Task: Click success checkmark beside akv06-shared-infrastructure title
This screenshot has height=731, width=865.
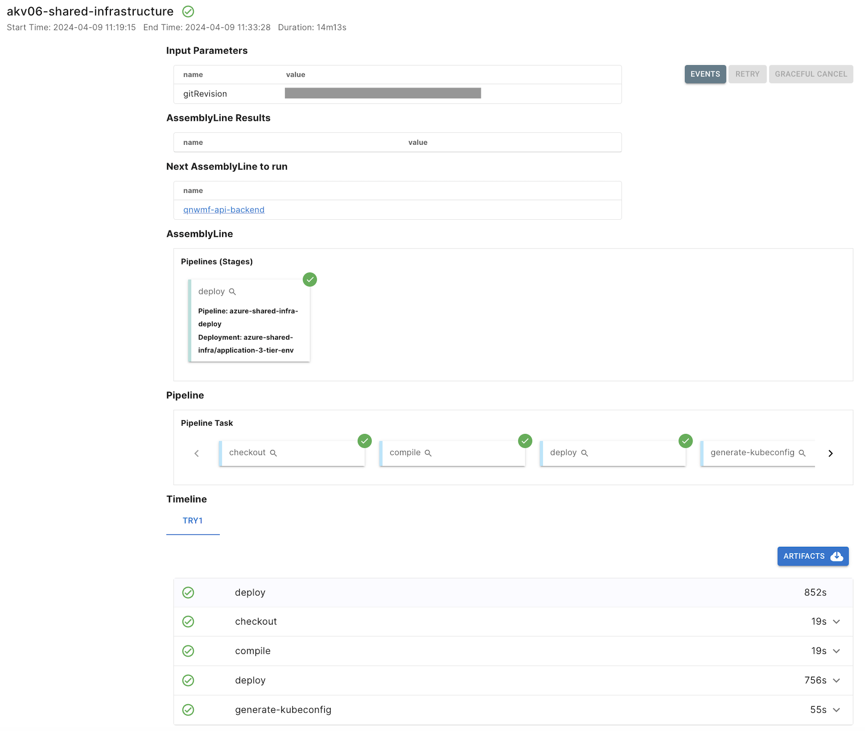Action: 188,11
